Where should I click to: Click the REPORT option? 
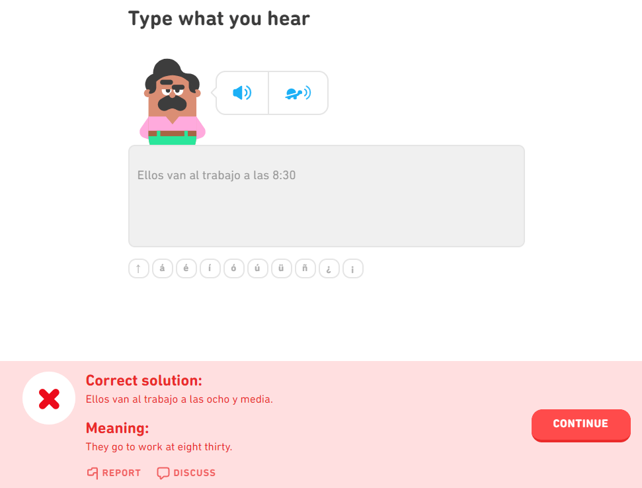coord(113,473)
